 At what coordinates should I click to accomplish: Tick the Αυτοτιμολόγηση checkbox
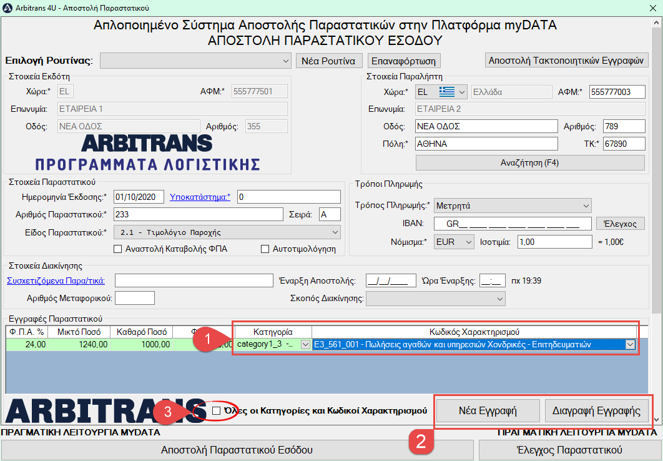click(x=265, y=249)
